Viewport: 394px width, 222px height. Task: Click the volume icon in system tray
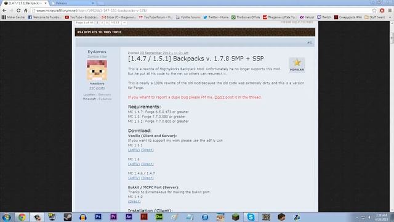click(x=369, y=217)
